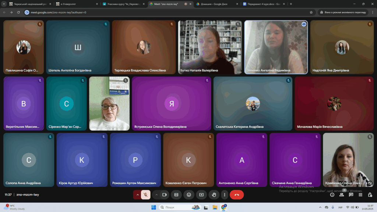Open the in-call chat panel
The width and height of the screenshot is (377, 212).
click(x=351, y=195)
